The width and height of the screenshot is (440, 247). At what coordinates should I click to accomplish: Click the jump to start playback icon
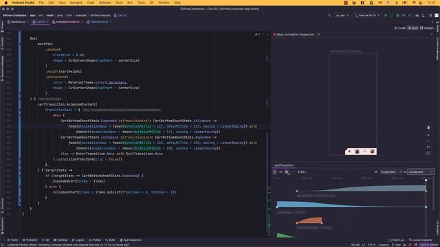pyautogui.click(x=280, y=172)
